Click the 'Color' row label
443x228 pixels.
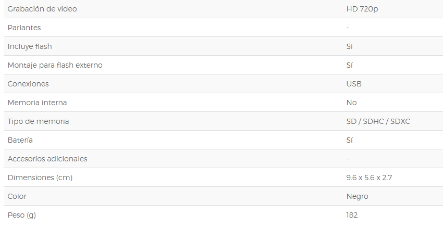(x=17, y=196)
